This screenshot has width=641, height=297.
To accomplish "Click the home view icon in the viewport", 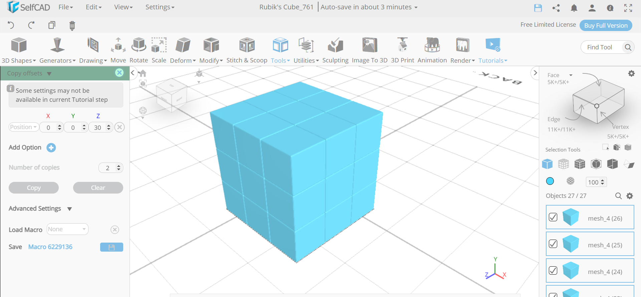I will click(x=143, y=73).
